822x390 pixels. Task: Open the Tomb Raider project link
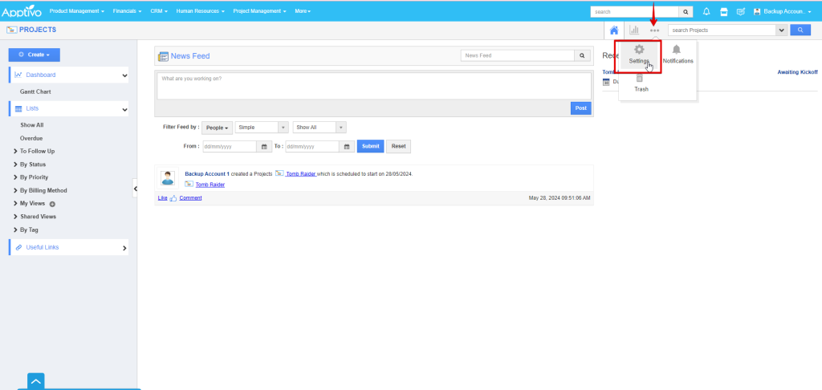(x=210, y=185)
